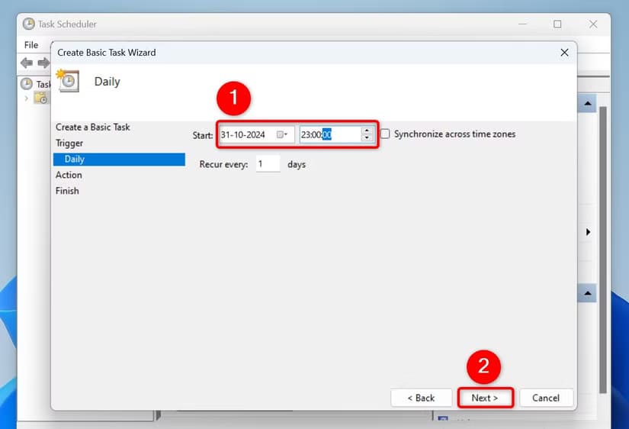629x429 pixels.
Task: Maximize the Task Scheduler window
Action: click(557, 24)
